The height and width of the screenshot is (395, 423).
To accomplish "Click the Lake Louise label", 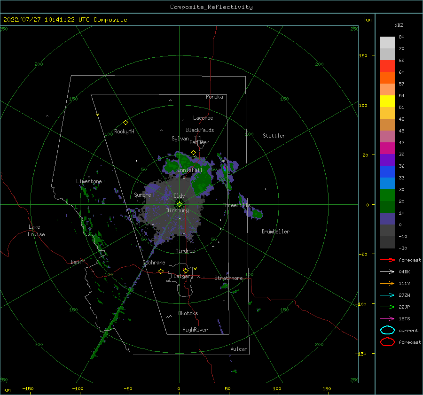I will click(36, 231).
